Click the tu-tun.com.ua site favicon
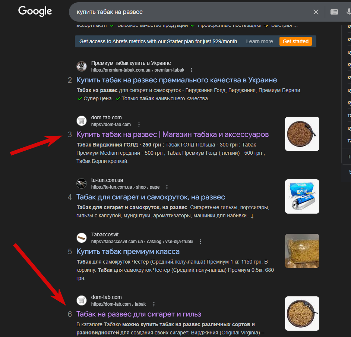 click(82, 183)
